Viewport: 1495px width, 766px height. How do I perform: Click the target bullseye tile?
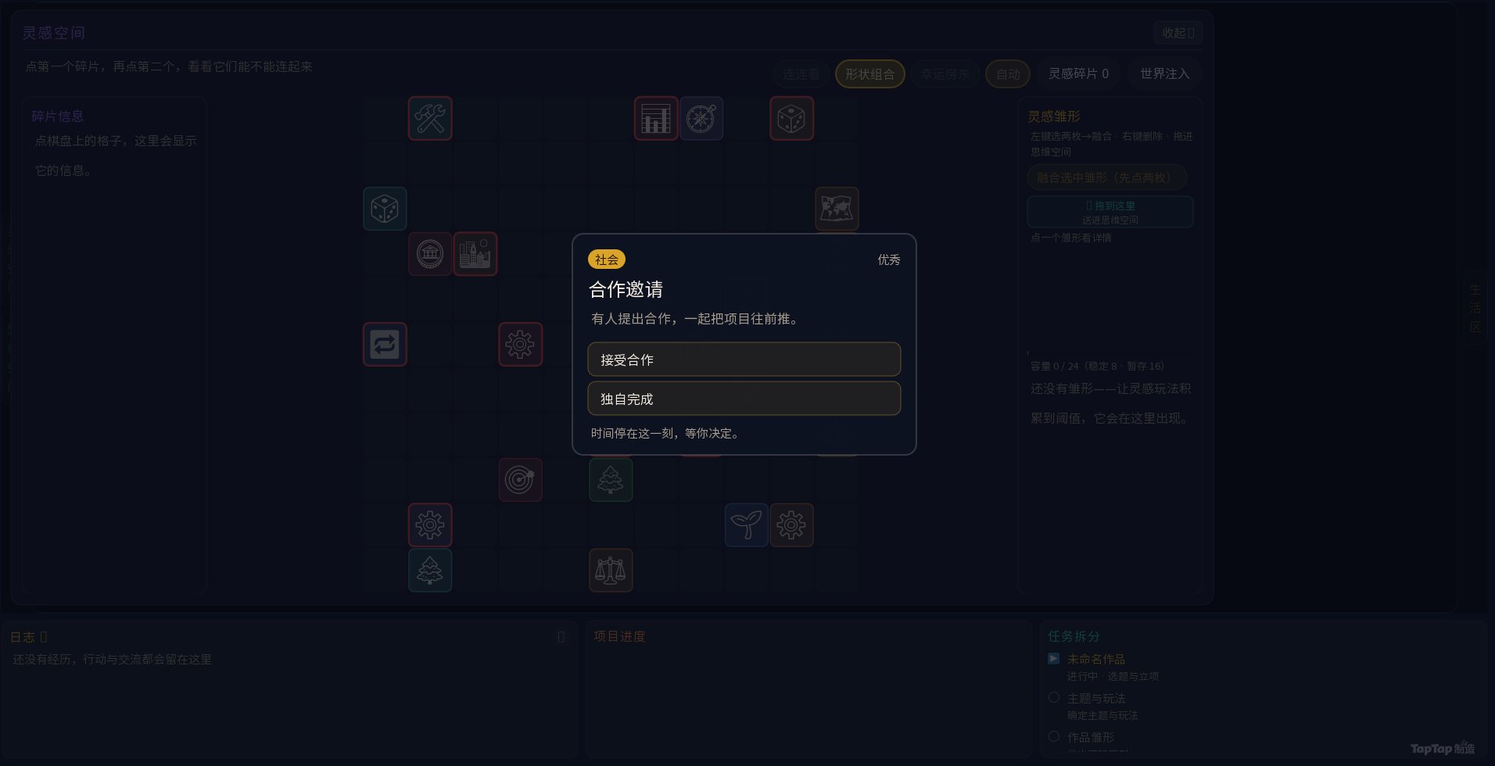[521, 480]
